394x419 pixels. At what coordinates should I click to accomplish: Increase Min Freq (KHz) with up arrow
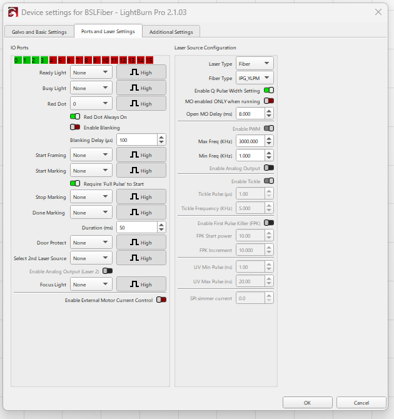(x=269, y=153)
